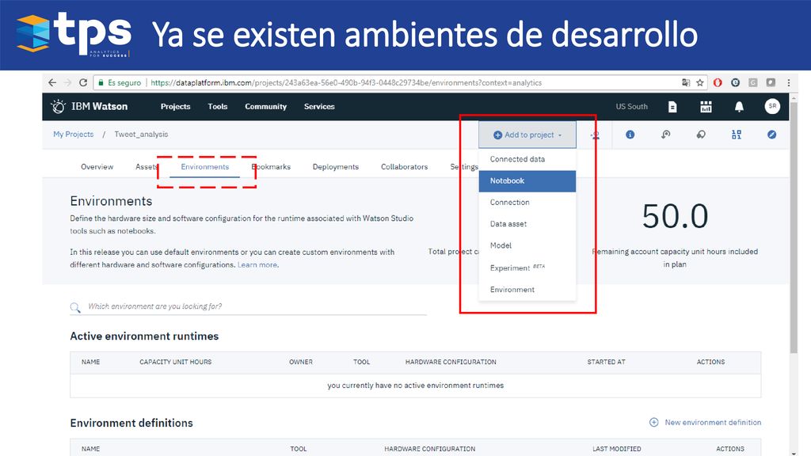Click the green padlock security icon
This screenshot has width=811, height=456.
[x=101, y=82]
